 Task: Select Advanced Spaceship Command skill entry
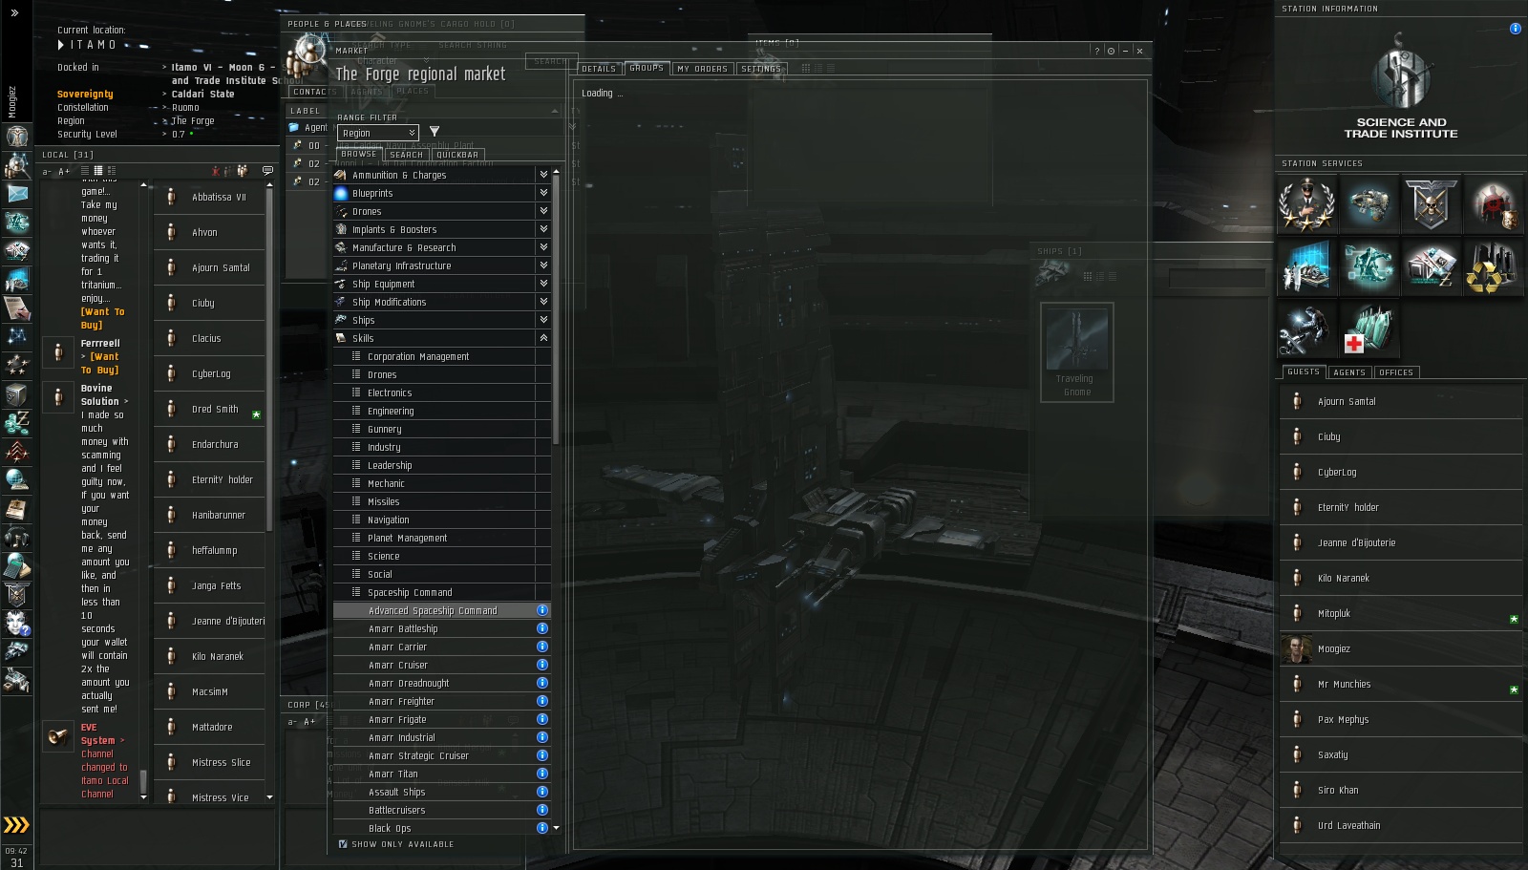(442, 610)
